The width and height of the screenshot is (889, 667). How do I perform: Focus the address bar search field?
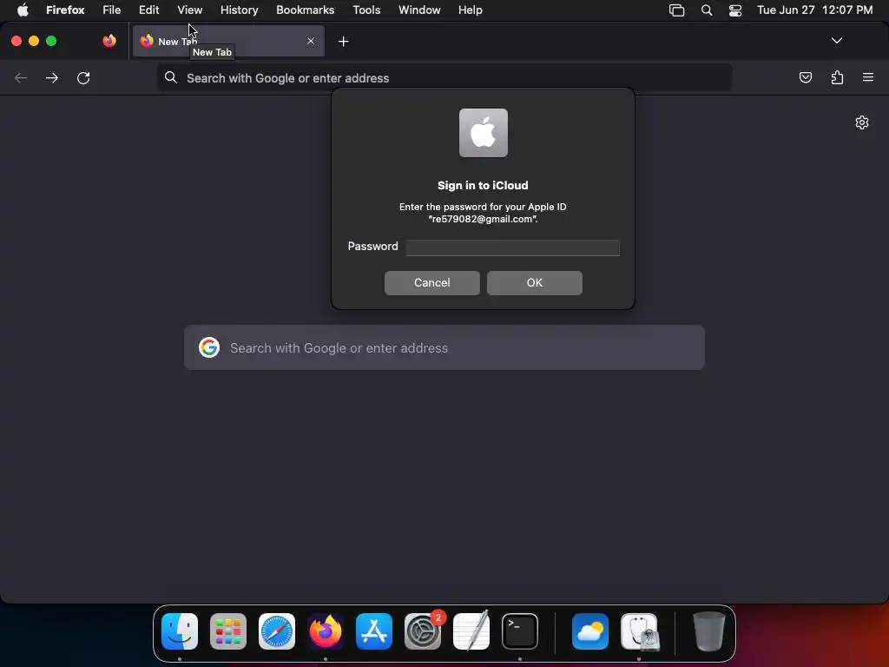point(444,77)
